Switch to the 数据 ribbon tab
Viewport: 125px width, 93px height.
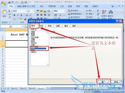point(70,6)
